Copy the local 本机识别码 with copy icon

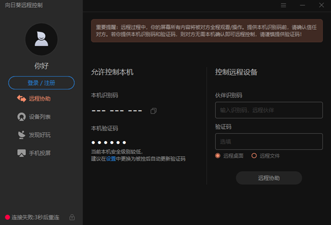pyautogui.click(x=153, y=111)
